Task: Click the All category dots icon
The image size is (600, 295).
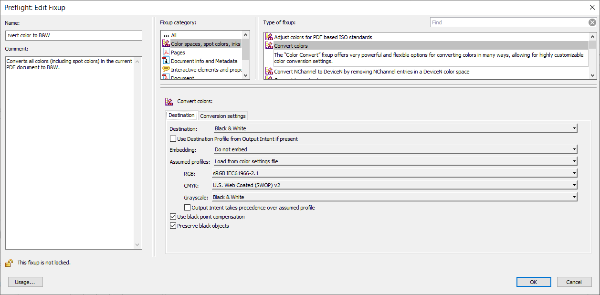Action: pos(166,35)
